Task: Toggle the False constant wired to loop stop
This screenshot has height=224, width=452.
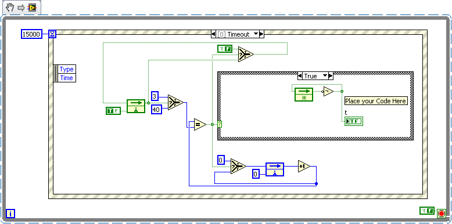Action: tap(427, 211)
